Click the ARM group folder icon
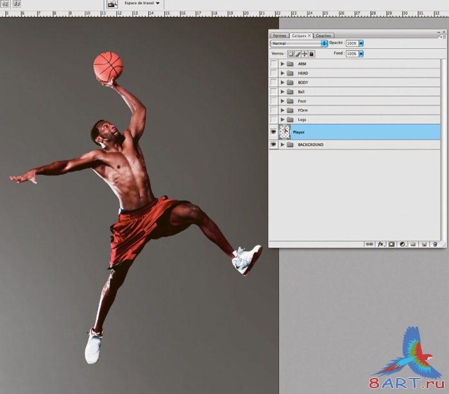The height and width of the screenshot is (394, 449). click(290, 64)
